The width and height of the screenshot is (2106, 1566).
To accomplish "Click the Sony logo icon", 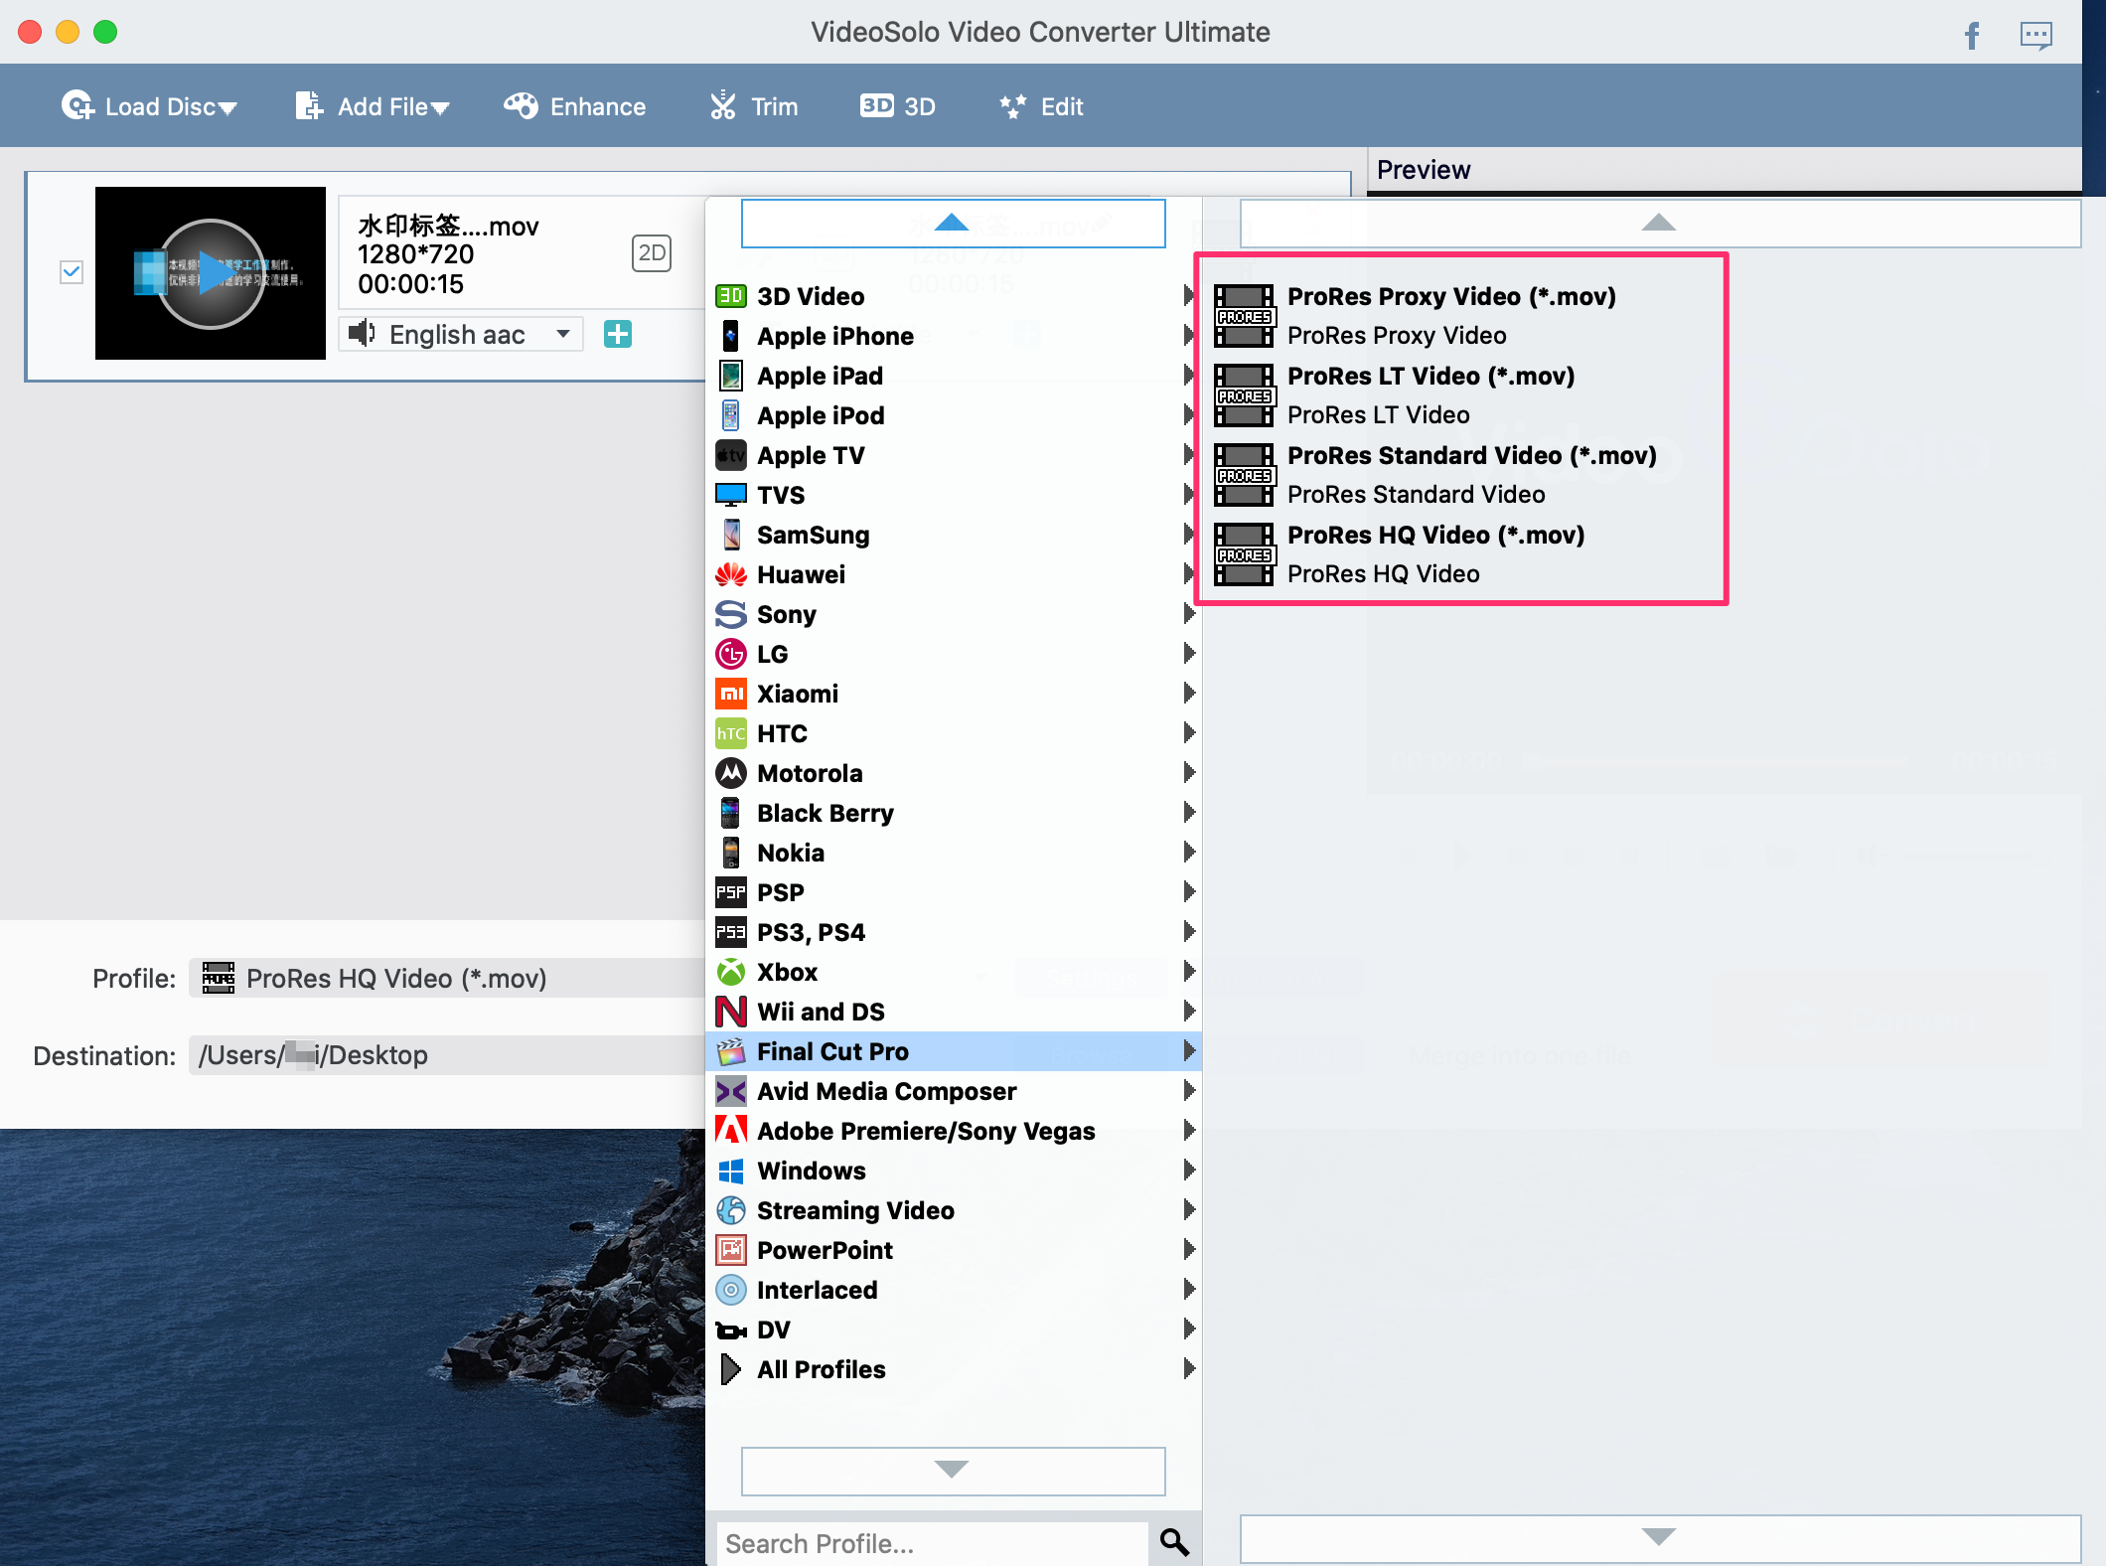I will [731, 614].
